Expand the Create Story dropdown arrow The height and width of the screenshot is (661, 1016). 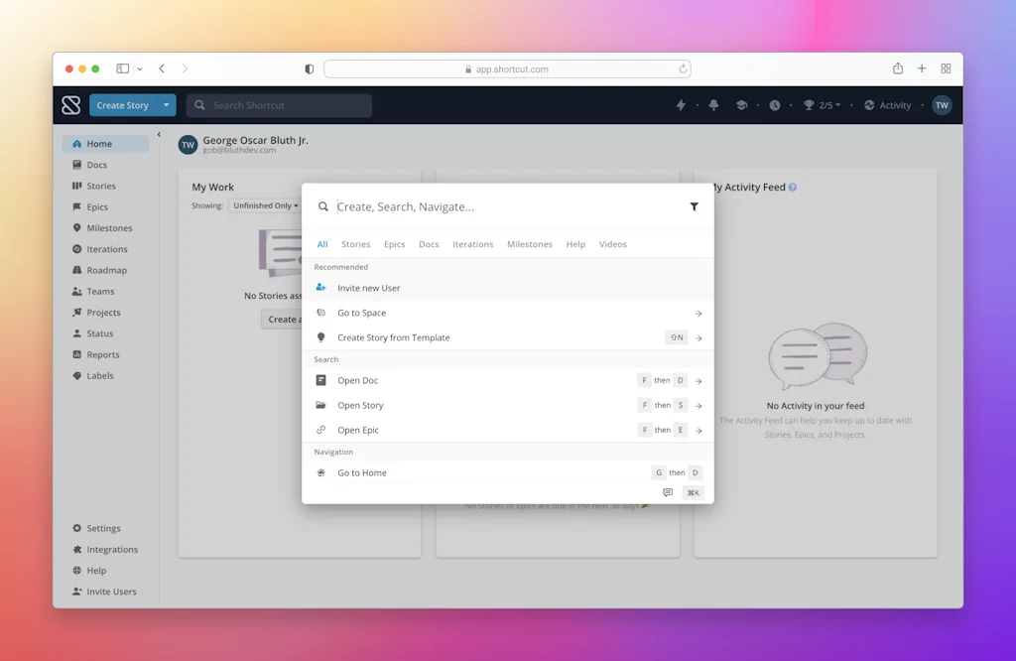(x=166, y=105)
